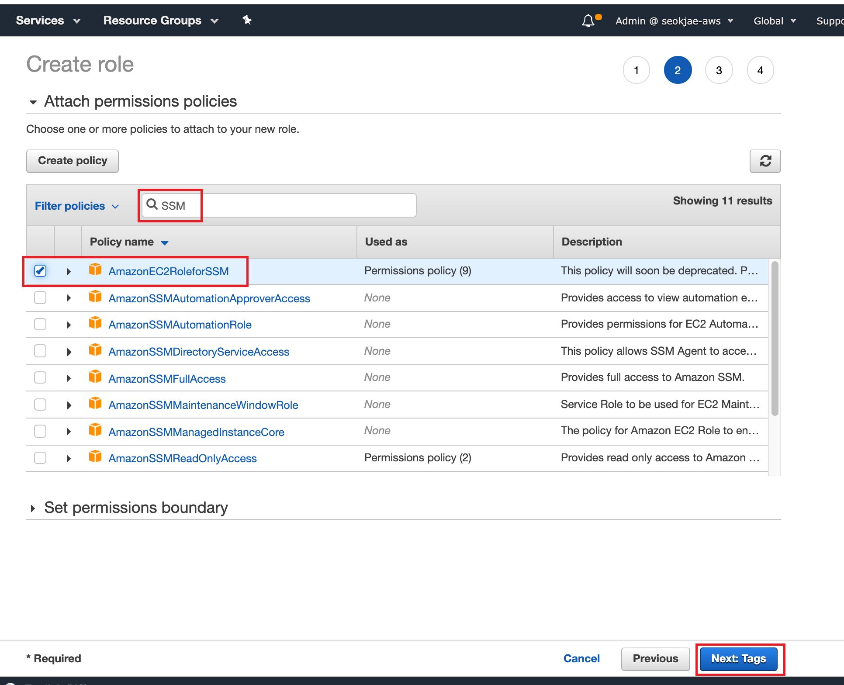Click the pin shortcuts icon
This screenshot has width=844, height=685.
pyautogui.click(x=247, y=20)
